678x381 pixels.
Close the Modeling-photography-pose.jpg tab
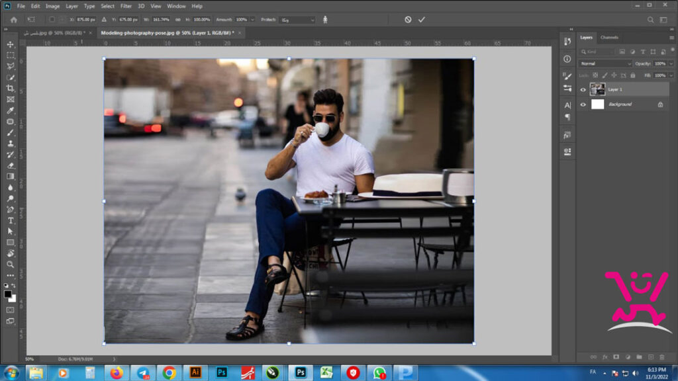pyautogui.click(x=240, y=33)
